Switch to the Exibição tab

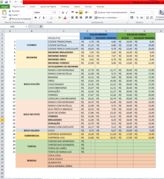[x=101, y=7]
